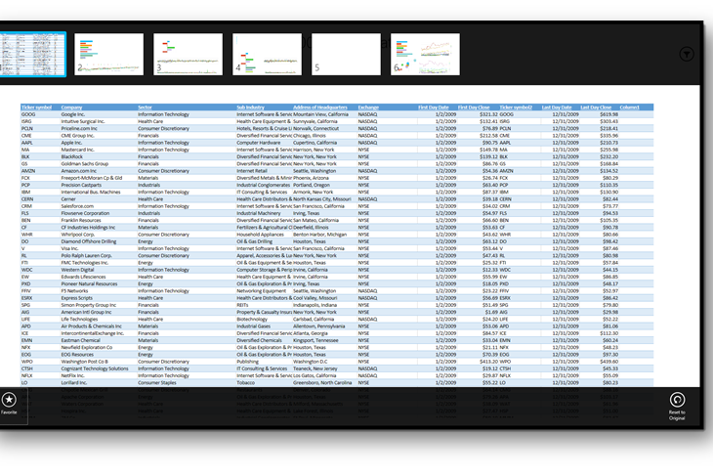Click the Exchange column header
Viewport: 713px width, 476px height.
tap(368, 108)
